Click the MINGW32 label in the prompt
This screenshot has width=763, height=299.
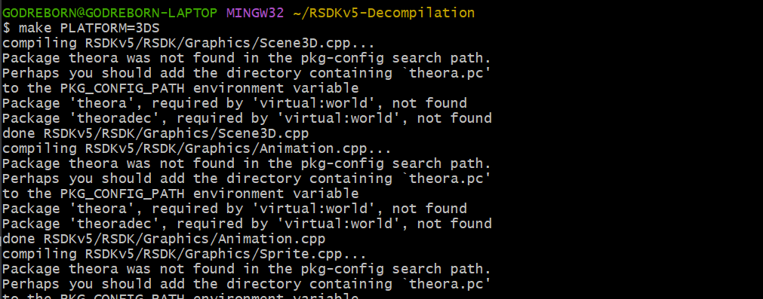pos(255,13)
